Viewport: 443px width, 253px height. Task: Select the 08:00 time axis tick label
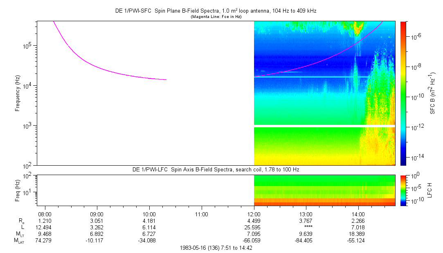click(45, 214)
